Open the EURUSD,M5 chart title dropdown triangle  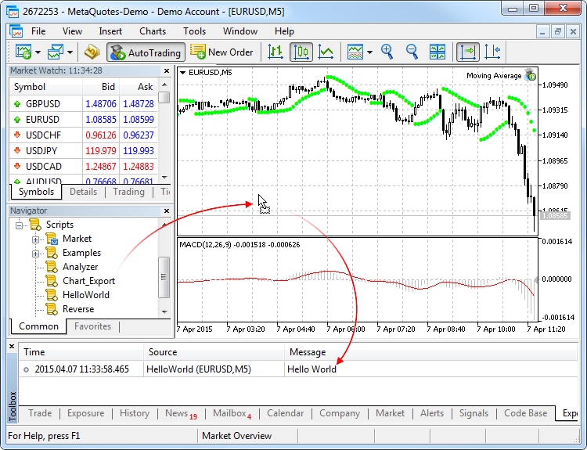(x=182, y=73)
